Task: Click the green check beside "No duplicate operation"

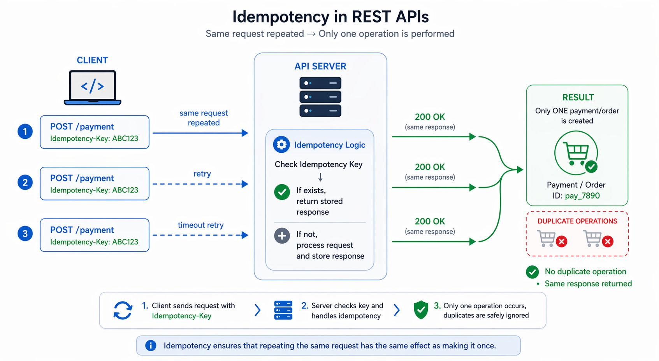Action: click(x=532, y=272)
